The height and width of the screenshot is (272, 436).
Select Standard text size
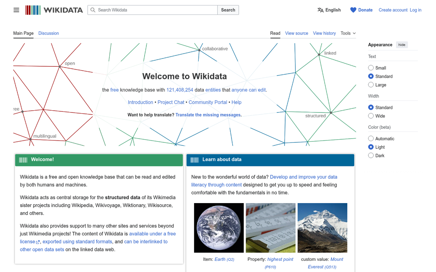pos(371,76)
